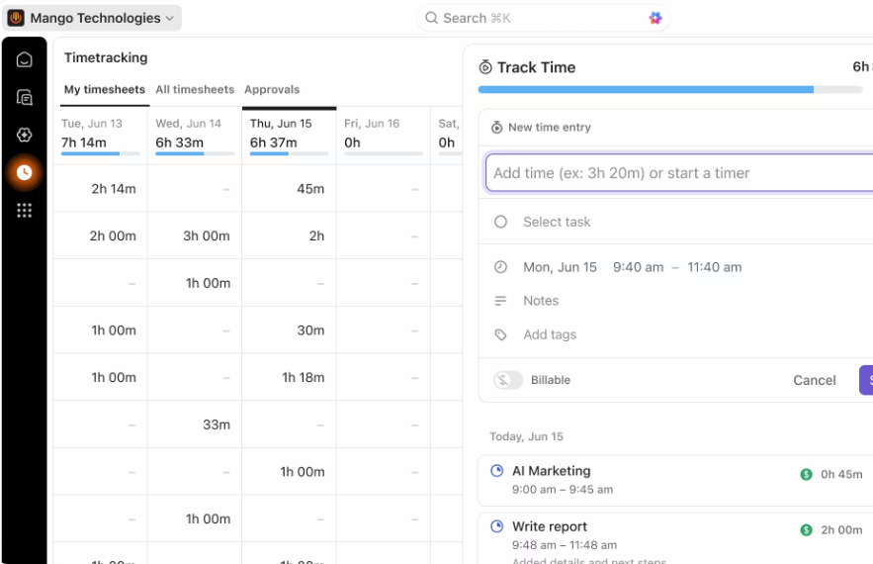Click the Add time input field
This screenshot has width=873, height=564.
pyautogui.click(x=679, y=173)
